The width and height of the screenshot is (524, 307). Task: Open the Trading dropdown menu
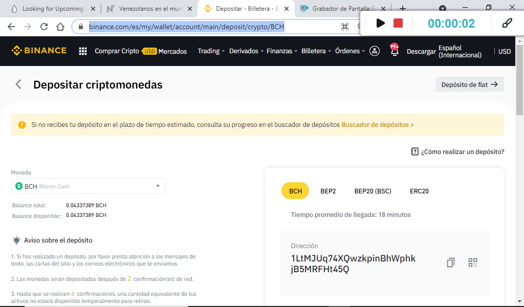click(211, 51)
